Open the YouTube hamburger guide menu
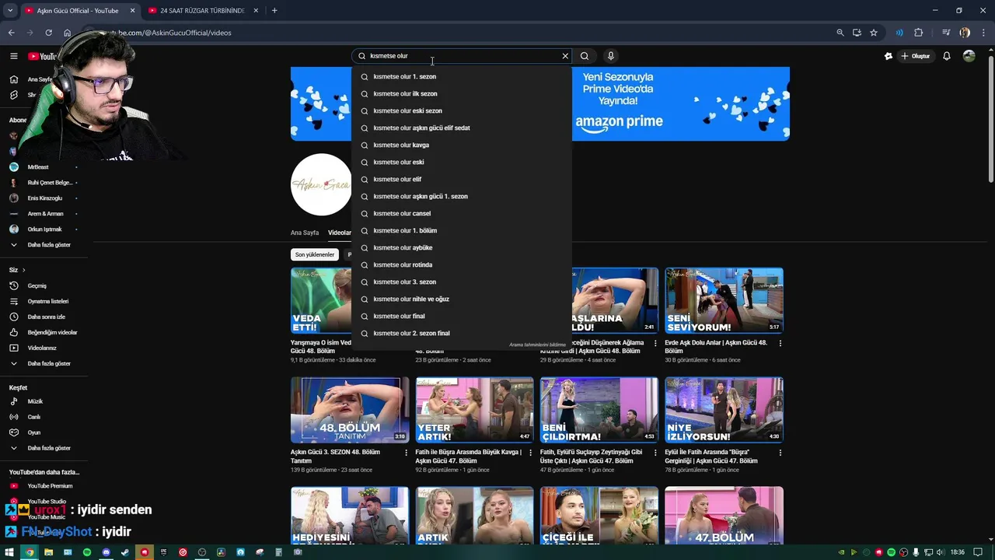995x560 pixels. point(13,56)
